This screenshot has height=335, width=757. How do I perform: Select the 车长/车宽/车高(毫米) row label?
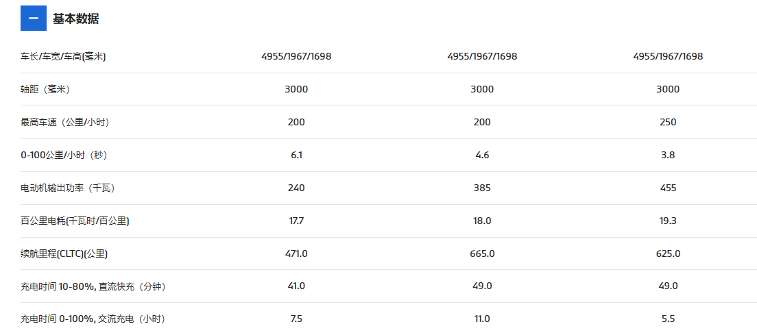pyautogui.click(x=63, y=56)
